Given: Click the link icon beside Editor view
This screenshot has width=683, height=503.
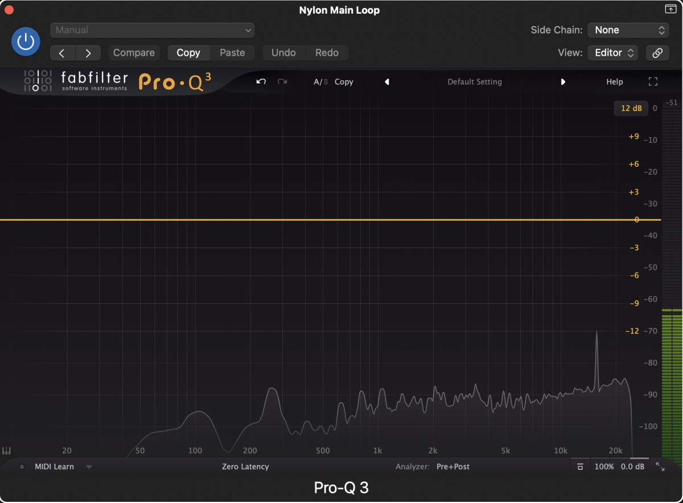Looking at the screenshot, I should click(x=657, y=53).
